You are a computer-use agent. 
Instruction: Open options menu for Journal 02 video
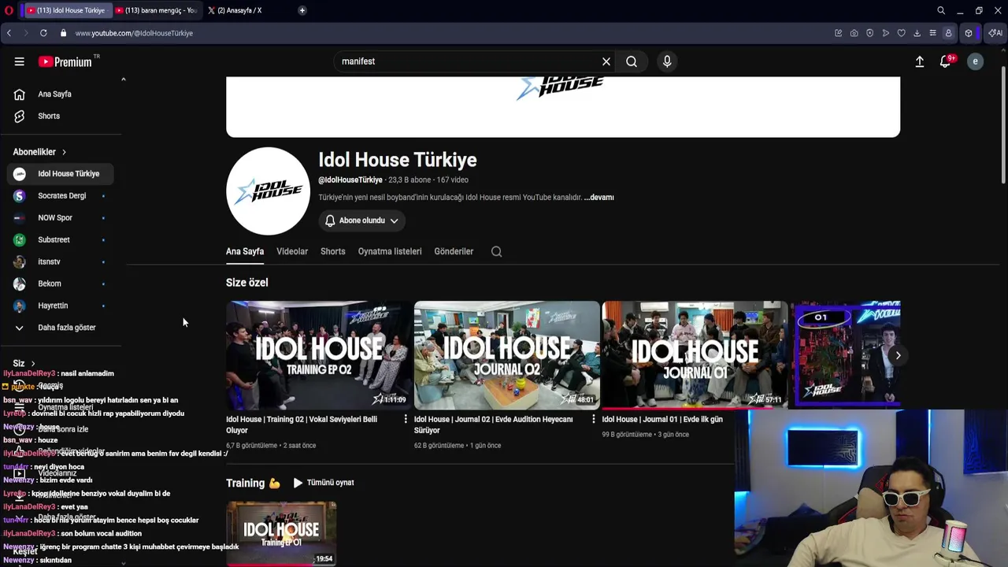[594, 420]
